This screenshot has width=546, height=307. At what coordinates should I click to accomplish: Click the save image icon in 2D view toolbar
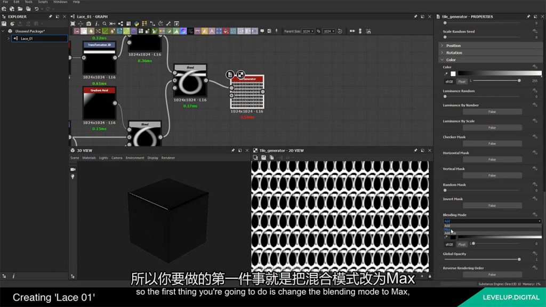click(x=263, y=158)
